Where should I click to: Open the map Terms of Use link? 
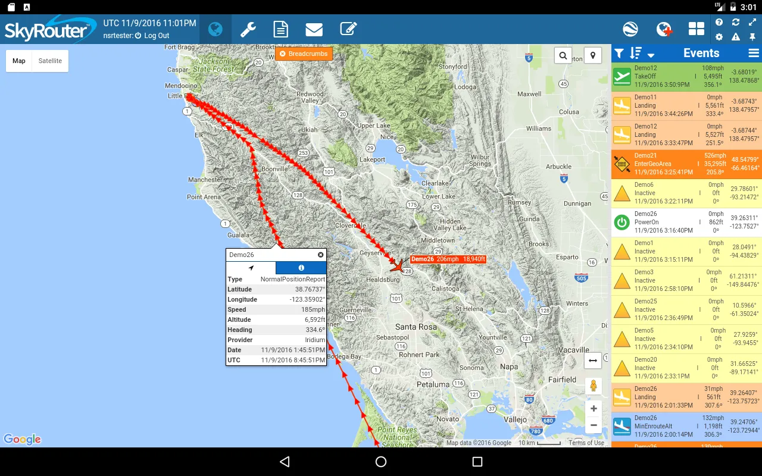point(586,443)
